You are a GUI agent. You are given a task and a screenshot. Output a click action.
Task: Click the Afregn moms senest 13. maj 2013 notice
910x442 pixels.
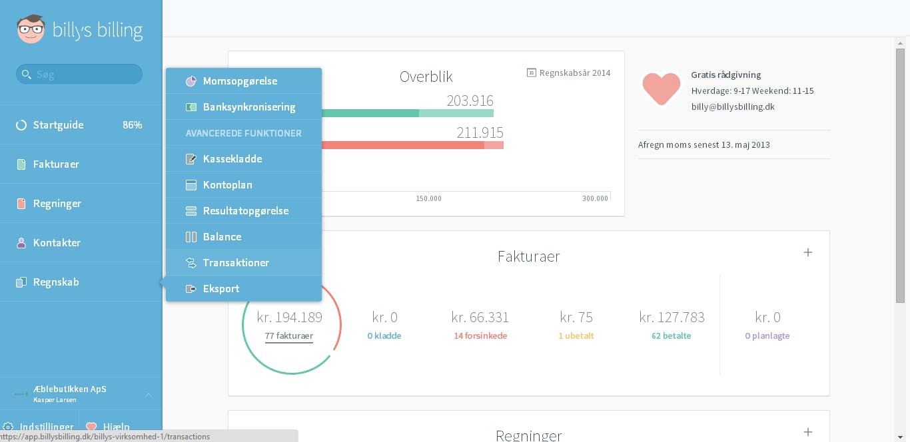(704, 144)
